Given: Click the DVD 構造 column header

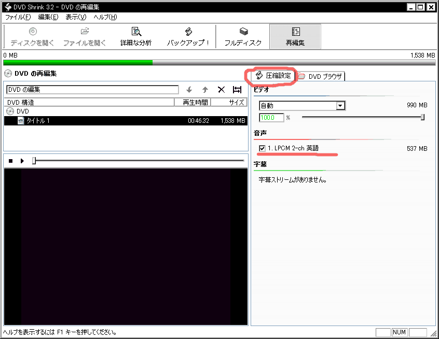Looking at the screenshot, I should [x=89, y=102].
